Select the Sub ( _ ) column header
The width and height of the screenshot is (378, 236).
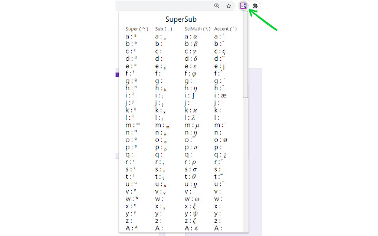pyautogui.click(x=164, y=29)
